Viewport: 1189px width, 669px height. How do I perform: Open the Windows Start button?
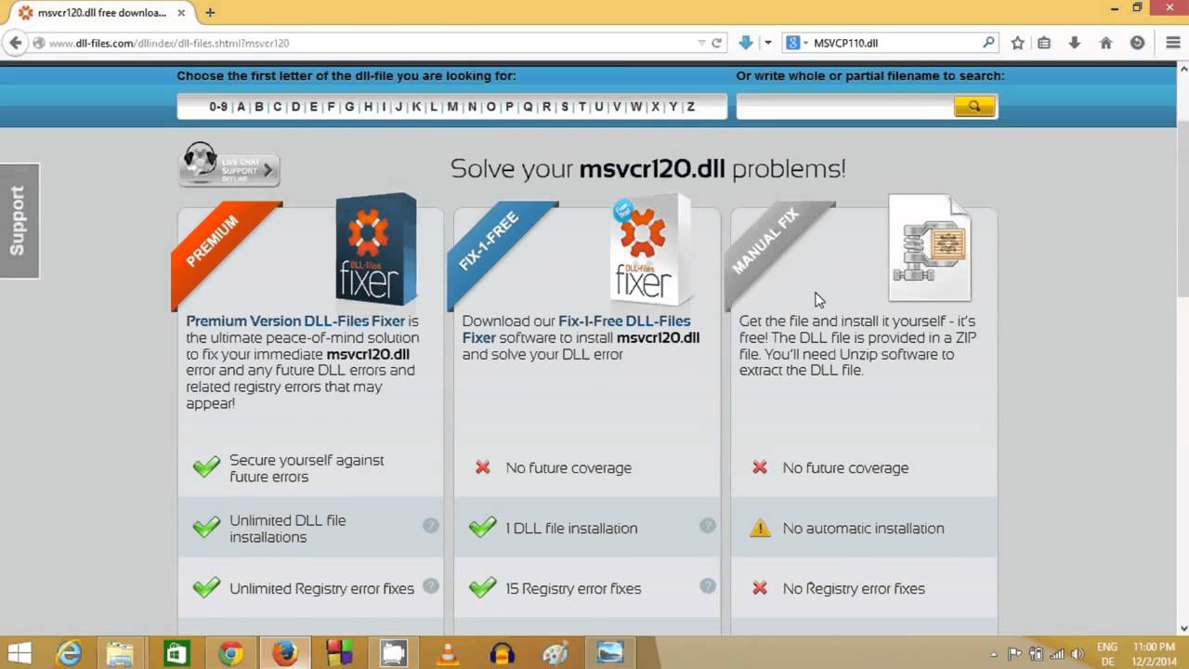click(x=20, y=653)
